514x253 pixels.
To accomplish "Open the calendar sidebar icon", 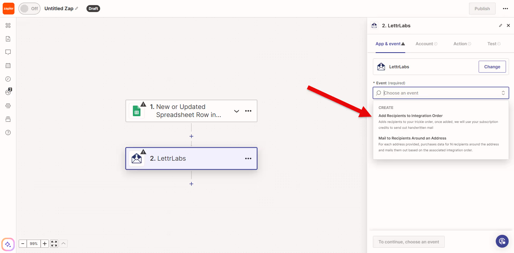I will tap(8, 66).
